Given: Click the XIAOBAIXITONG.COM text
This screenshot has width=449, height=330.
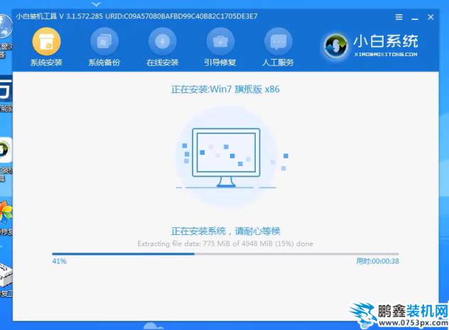Looking at the screenshot, I should (386, 55).
